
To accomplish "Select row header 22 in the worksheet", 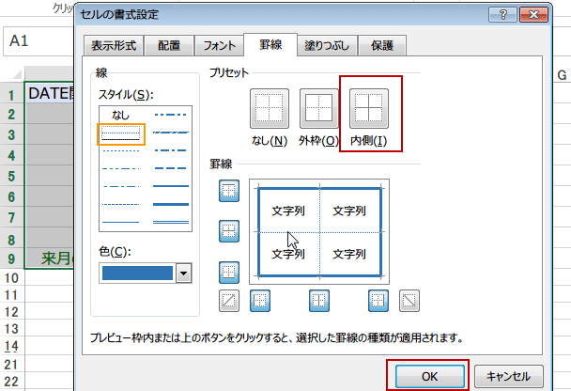I will pyautogui.click(x=11, y=382).
